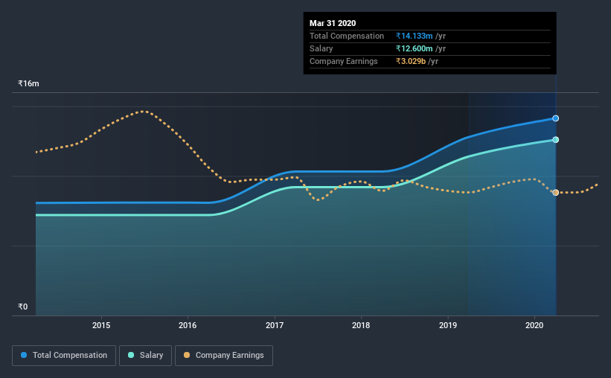Click the blue Total Compensation data point

click(x=556, y=118)
